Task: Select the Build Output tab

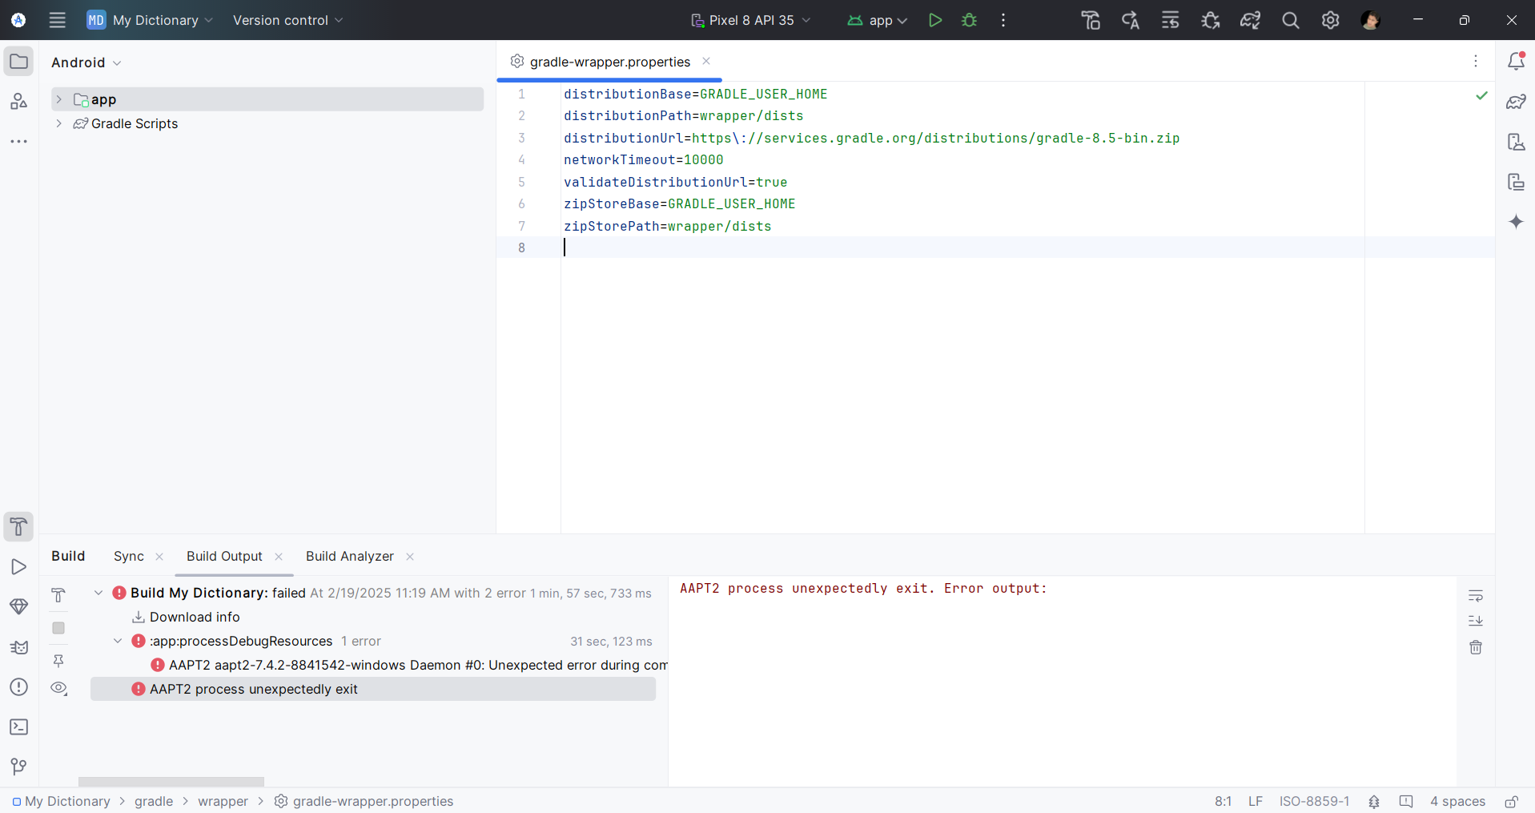Action: [224, 556]
